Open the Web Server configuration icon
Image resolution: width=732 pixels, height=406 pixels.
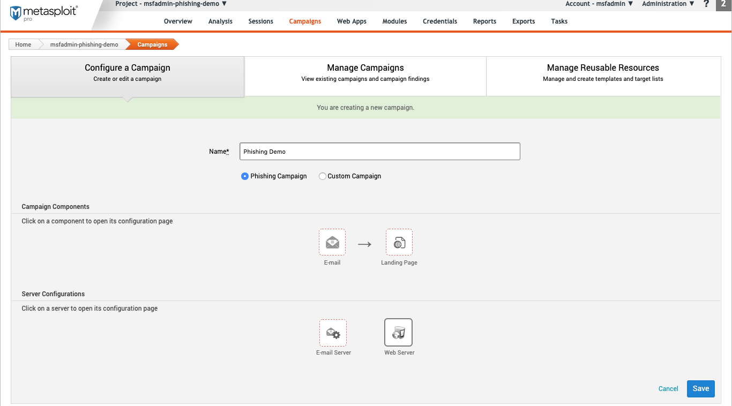pyautogui.click(x=399, y=333)
